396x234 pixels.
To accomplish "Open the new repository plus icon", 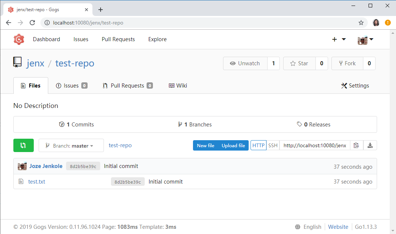I will tap(334, 39).
